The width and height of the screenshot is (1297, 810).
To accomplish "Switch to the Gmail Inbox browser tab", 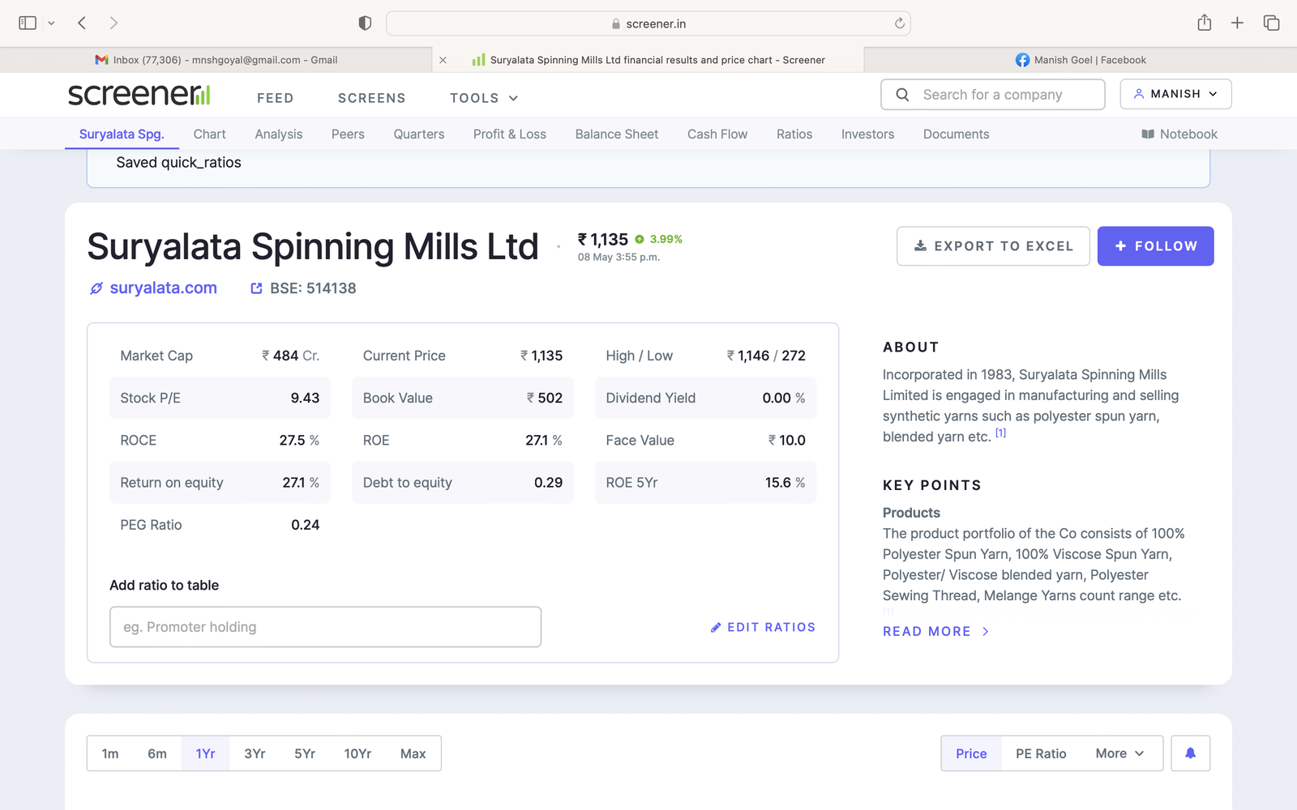I will pyautogui.click(x=216, y=60).
